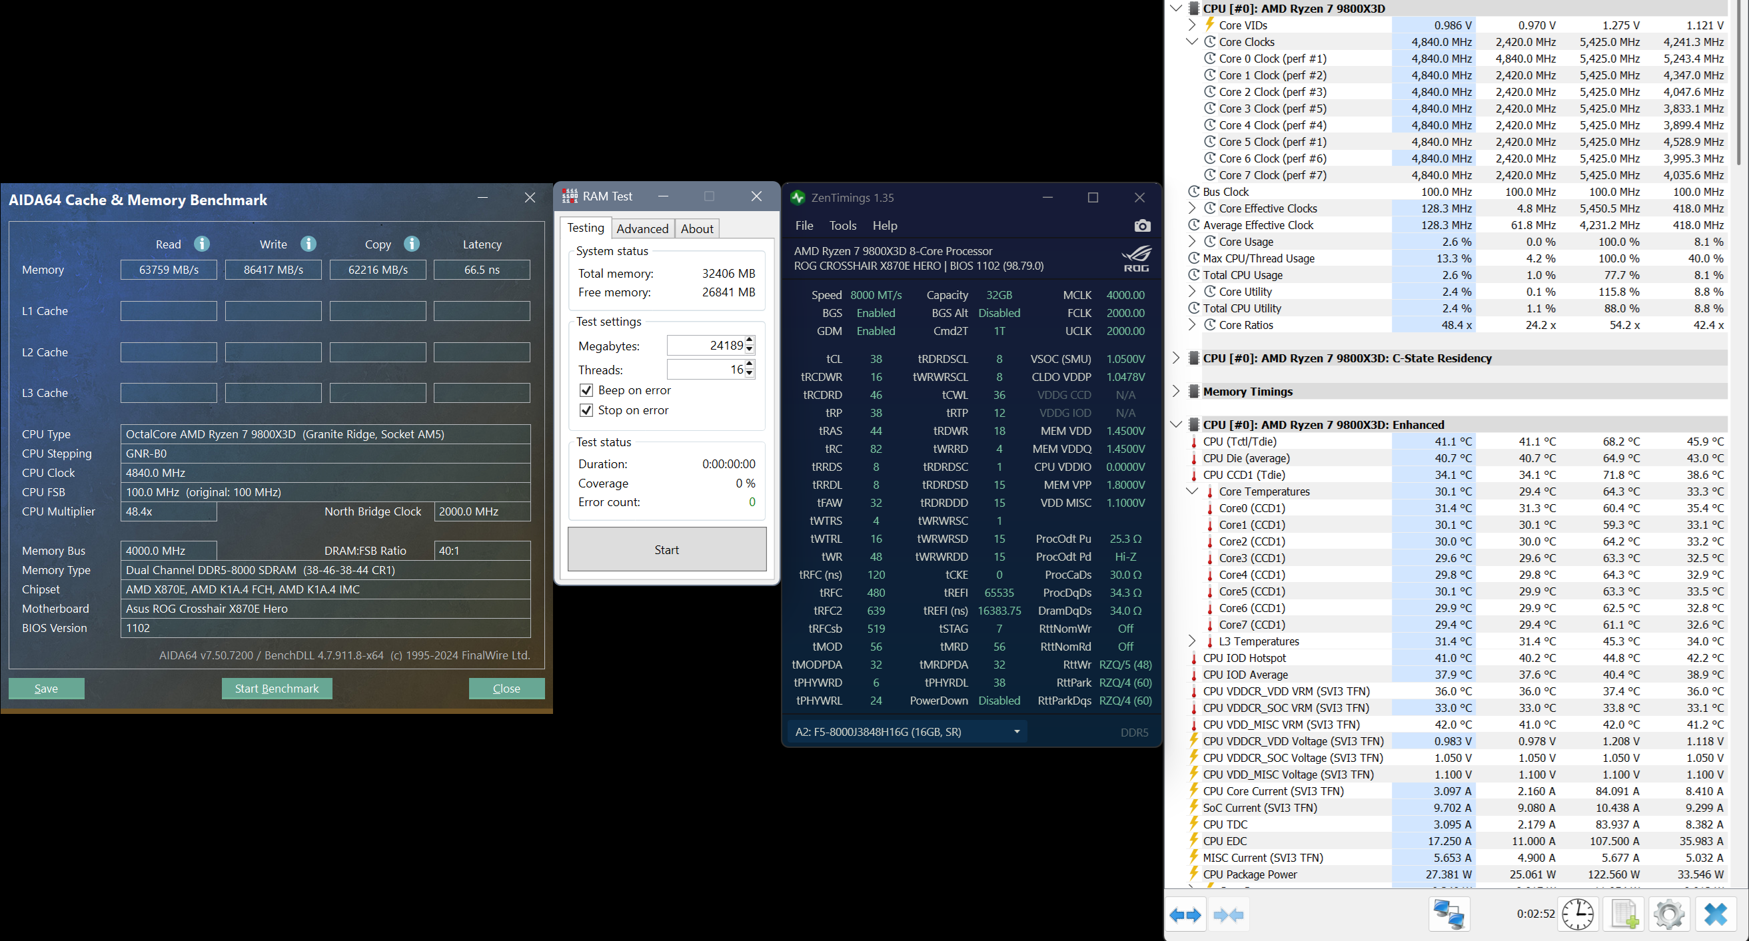Expand the Memory Timings section
This screenshot has width=1749, height=941.
click(x=1176, y=392)
